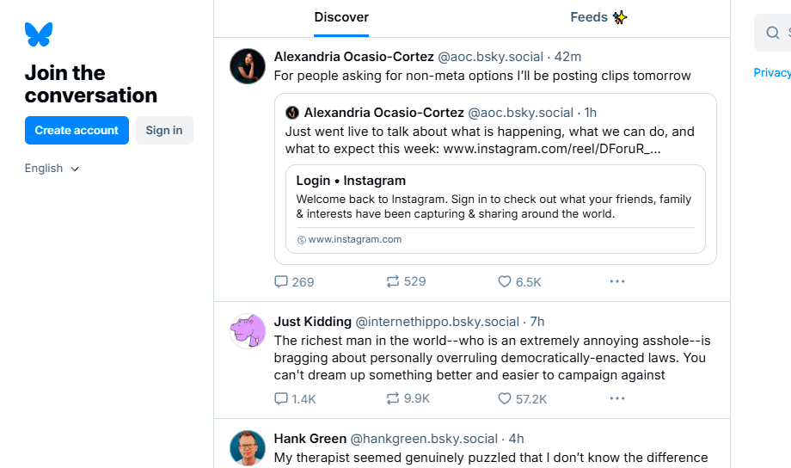Open more options on Just Kidding post
This screenshot has height=468, width=791.
616,398
